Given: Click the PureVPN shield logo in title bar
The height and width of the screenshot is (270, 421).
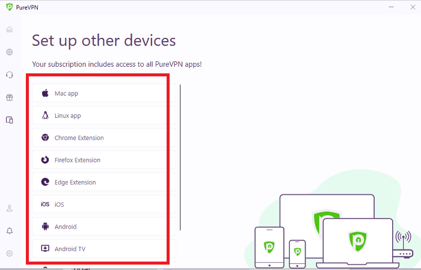Looking at the screenshot, I should point(10,7).
